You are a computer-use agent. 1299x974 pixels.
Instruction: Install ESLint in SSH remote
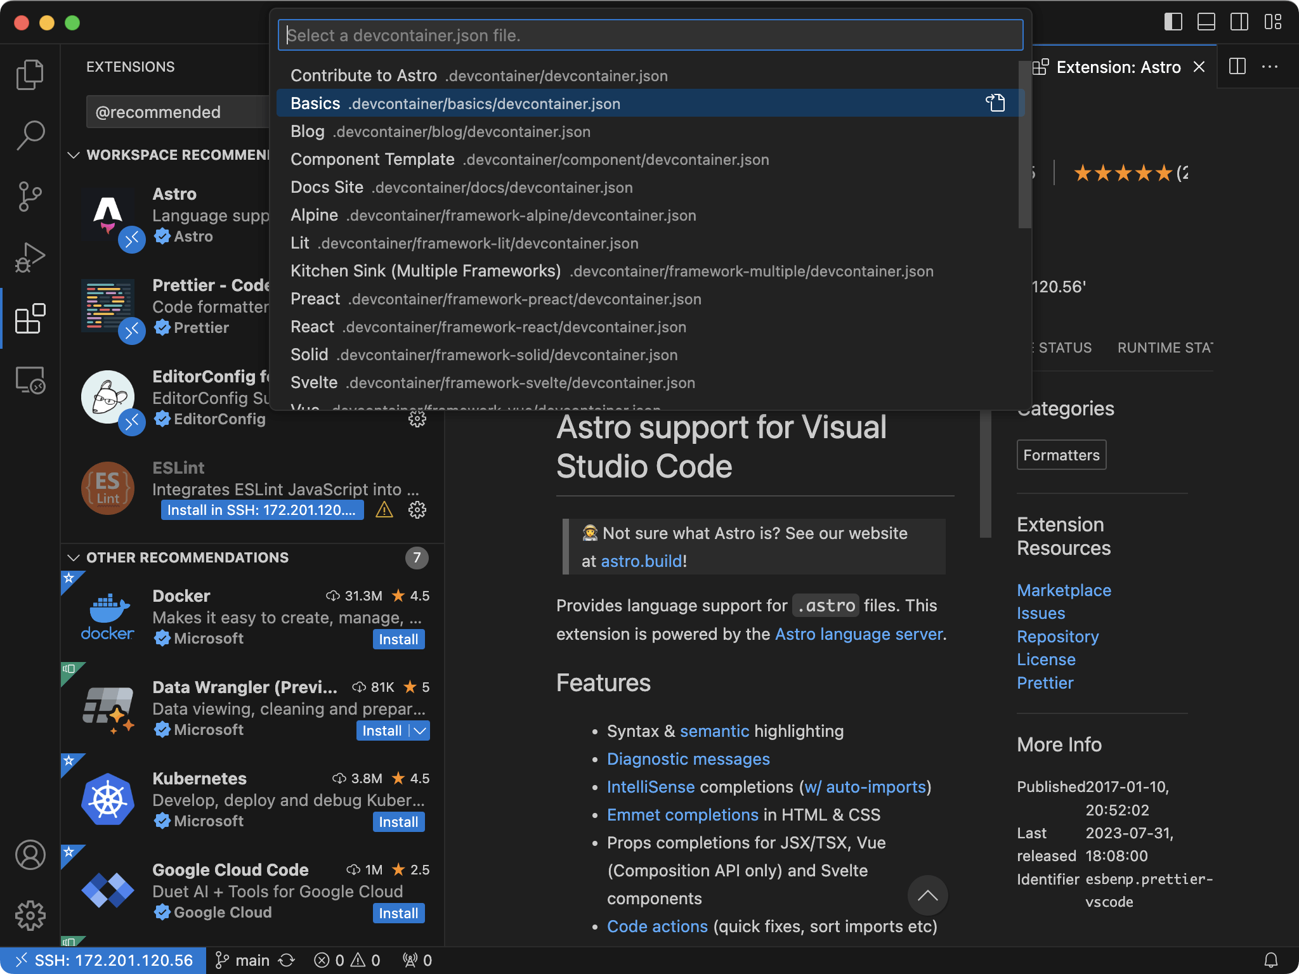tap(262, 510)
